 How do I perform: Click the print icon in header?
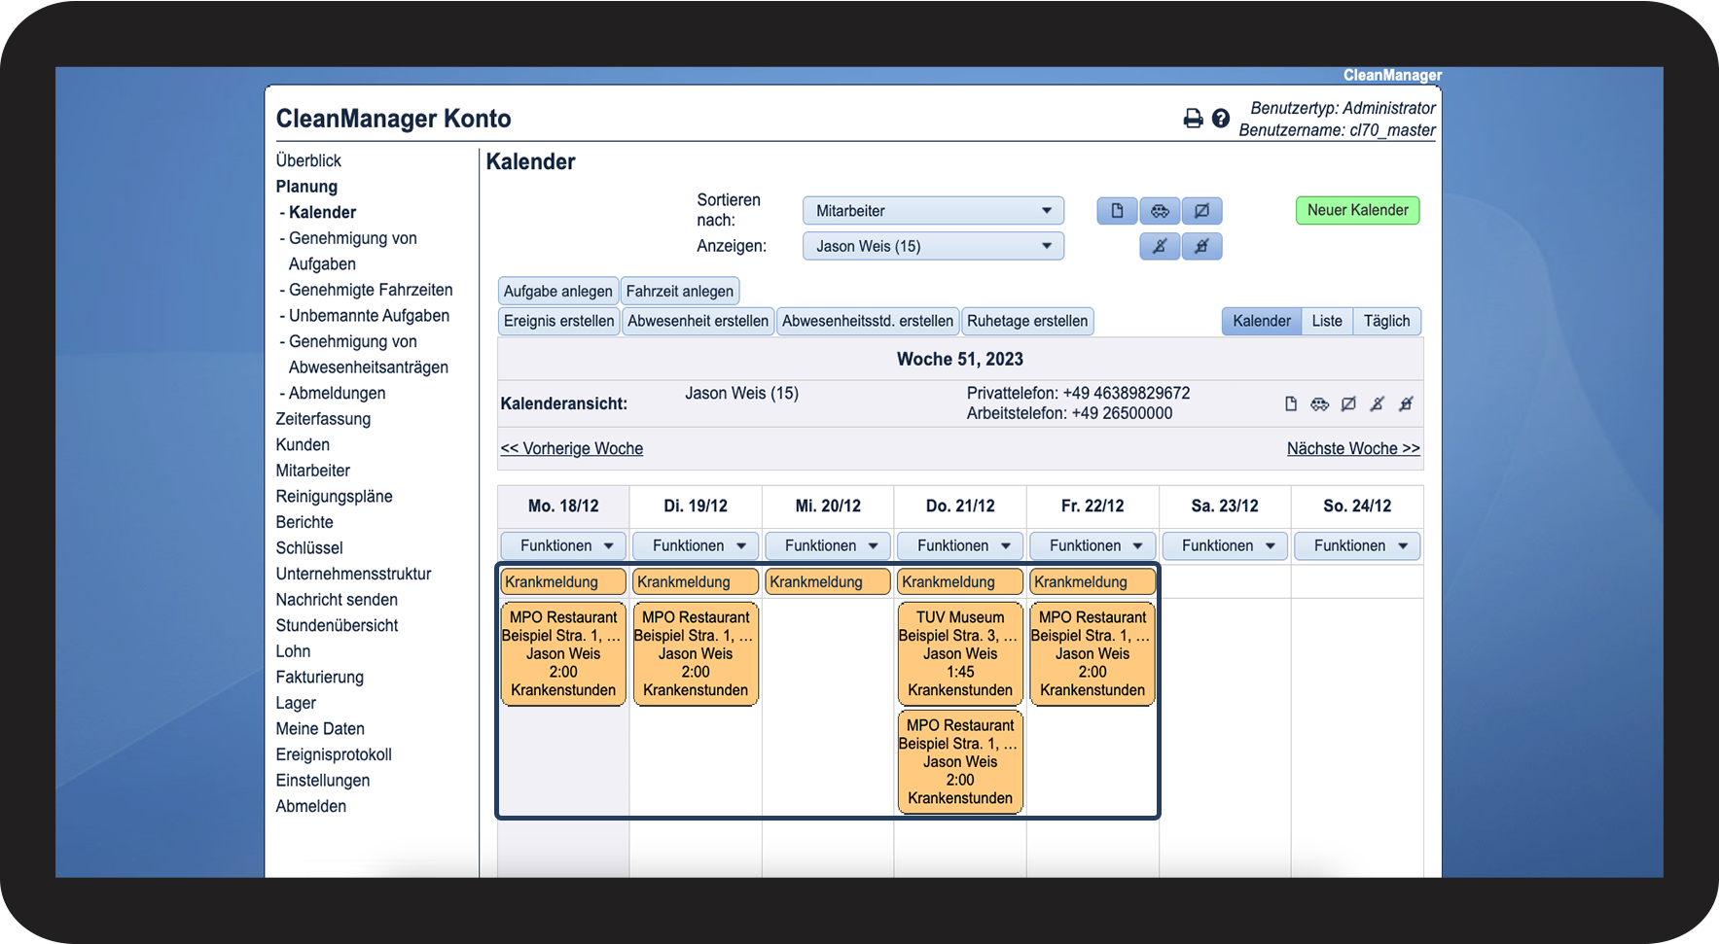point(1193,119)
